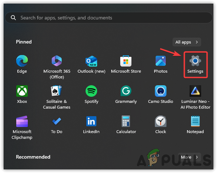Click the All apps button
Screen dimensions: 217x173
pos(187,42)
